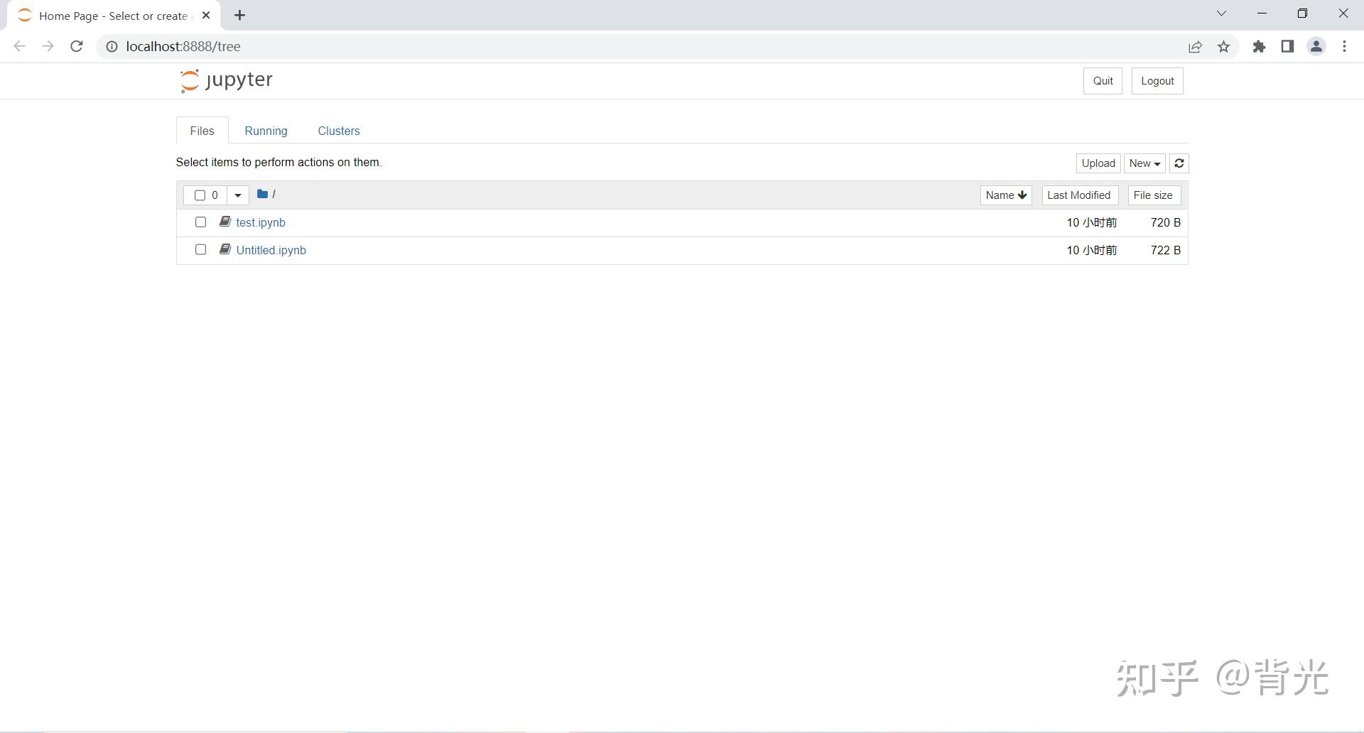Open the selection filter dropdown arrow
This screenshot has width=1364, height=733.
pyautogui.click(x=237, y=195)
